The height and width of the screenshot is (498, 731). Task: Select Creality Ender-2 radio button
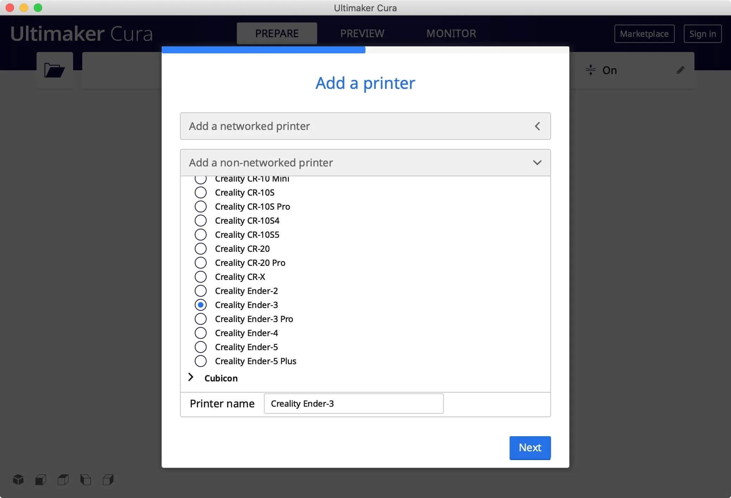point(201,291)
